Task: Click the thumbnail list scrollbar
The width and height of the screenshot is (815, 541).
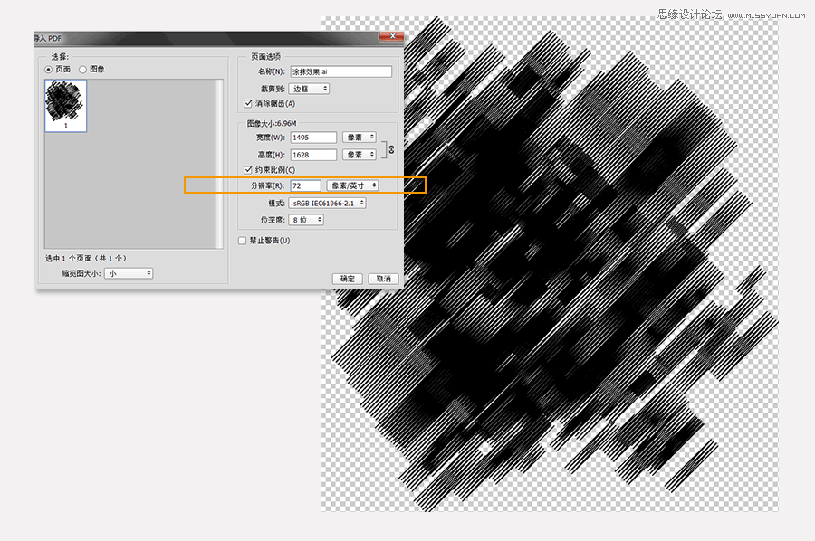Action: coord(219,164)
